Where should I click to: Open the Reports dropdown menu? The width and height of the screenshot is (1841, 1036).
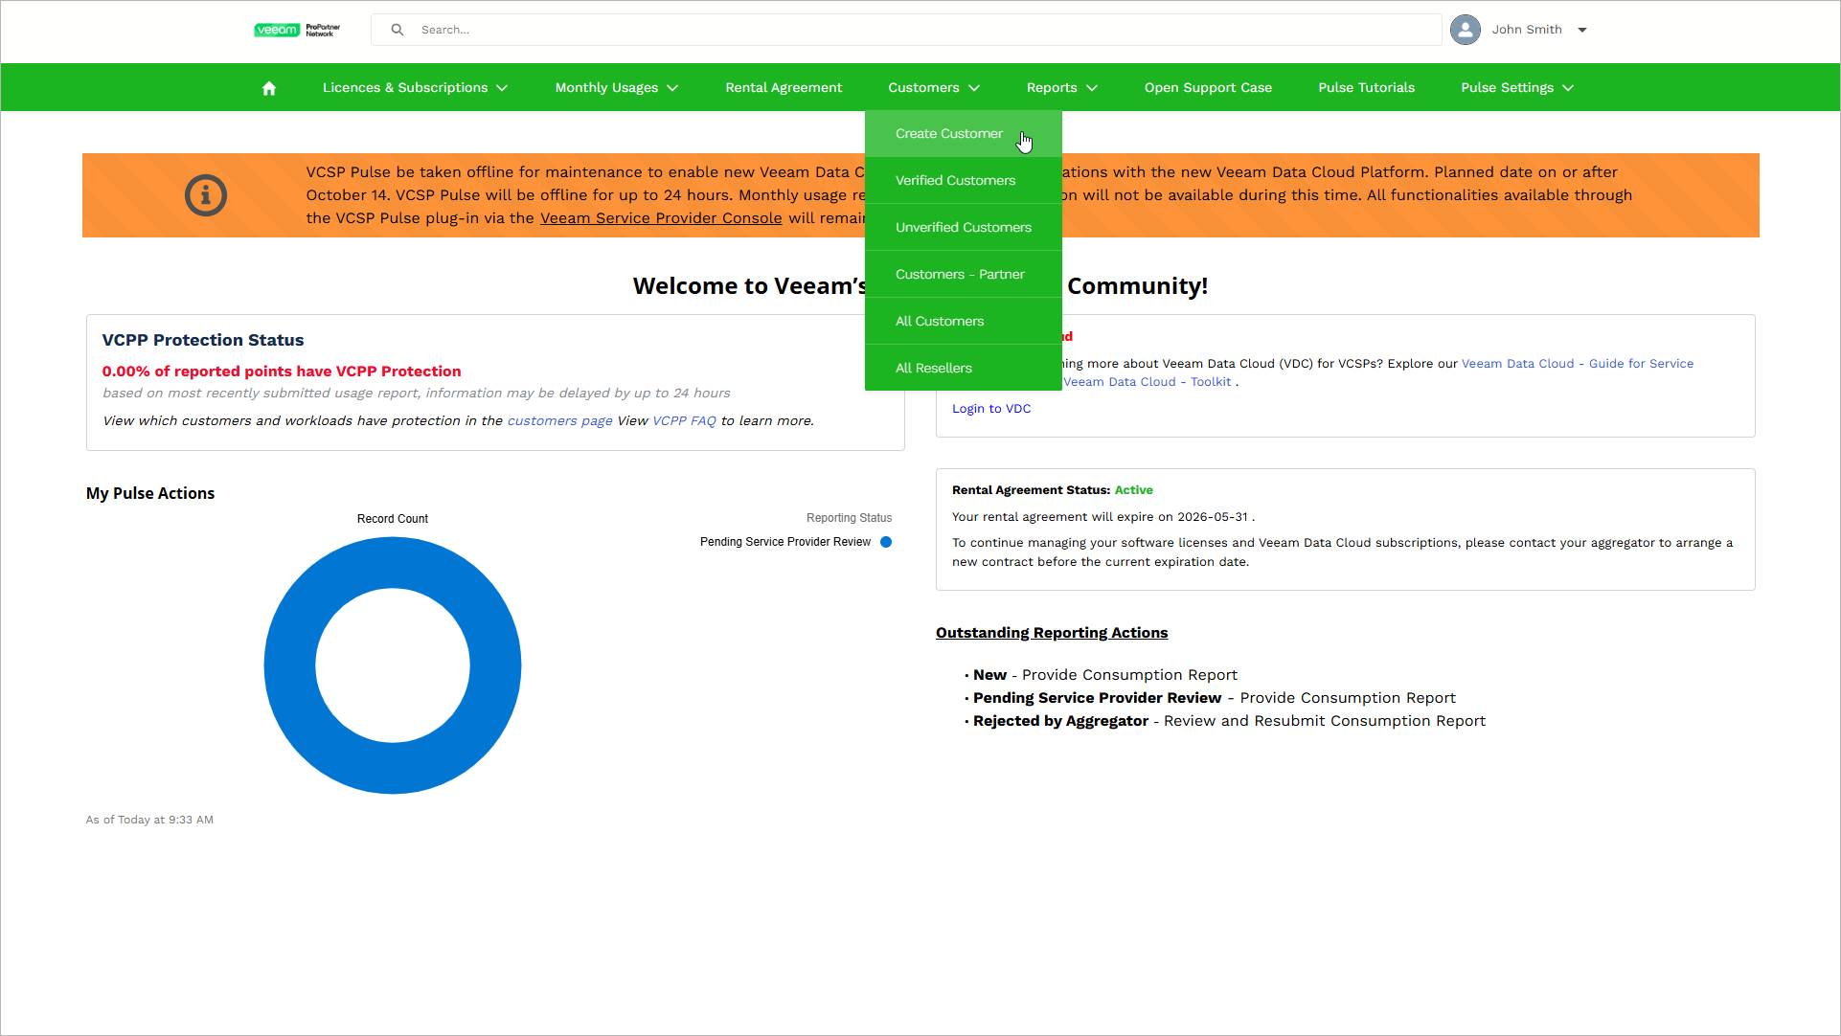click(1061, 88)
